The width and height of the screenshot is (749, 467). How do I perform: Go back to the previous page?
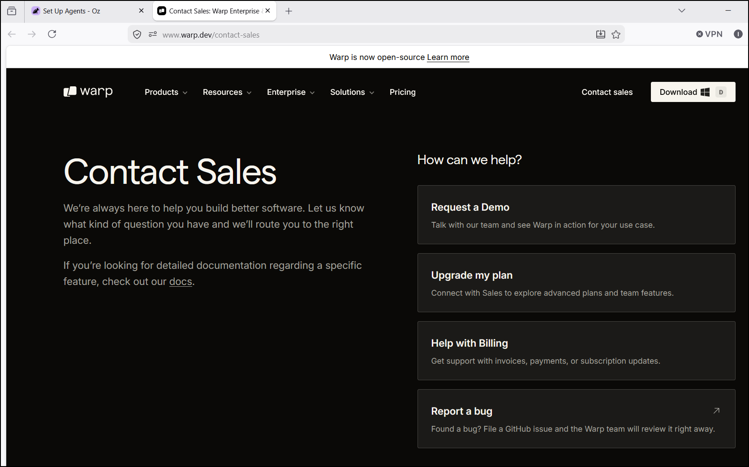pyautogui.click(x=12, y=34)
